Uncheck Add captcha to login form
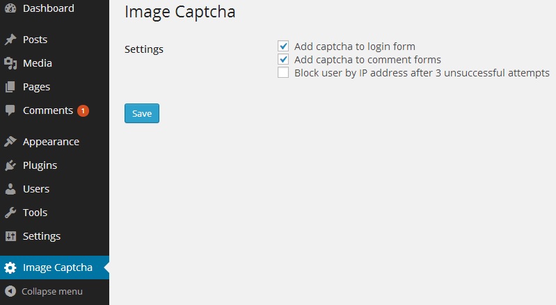Viewport: 556px width, 305px height. tap(283, 46)
